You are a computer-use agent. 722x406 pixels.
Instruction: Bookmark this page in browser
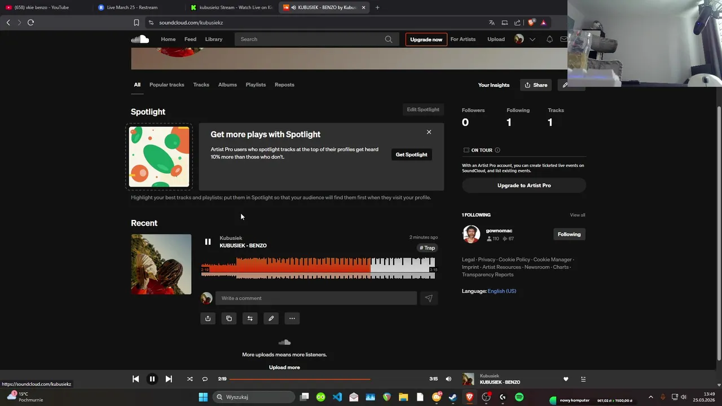coord(137,23)
